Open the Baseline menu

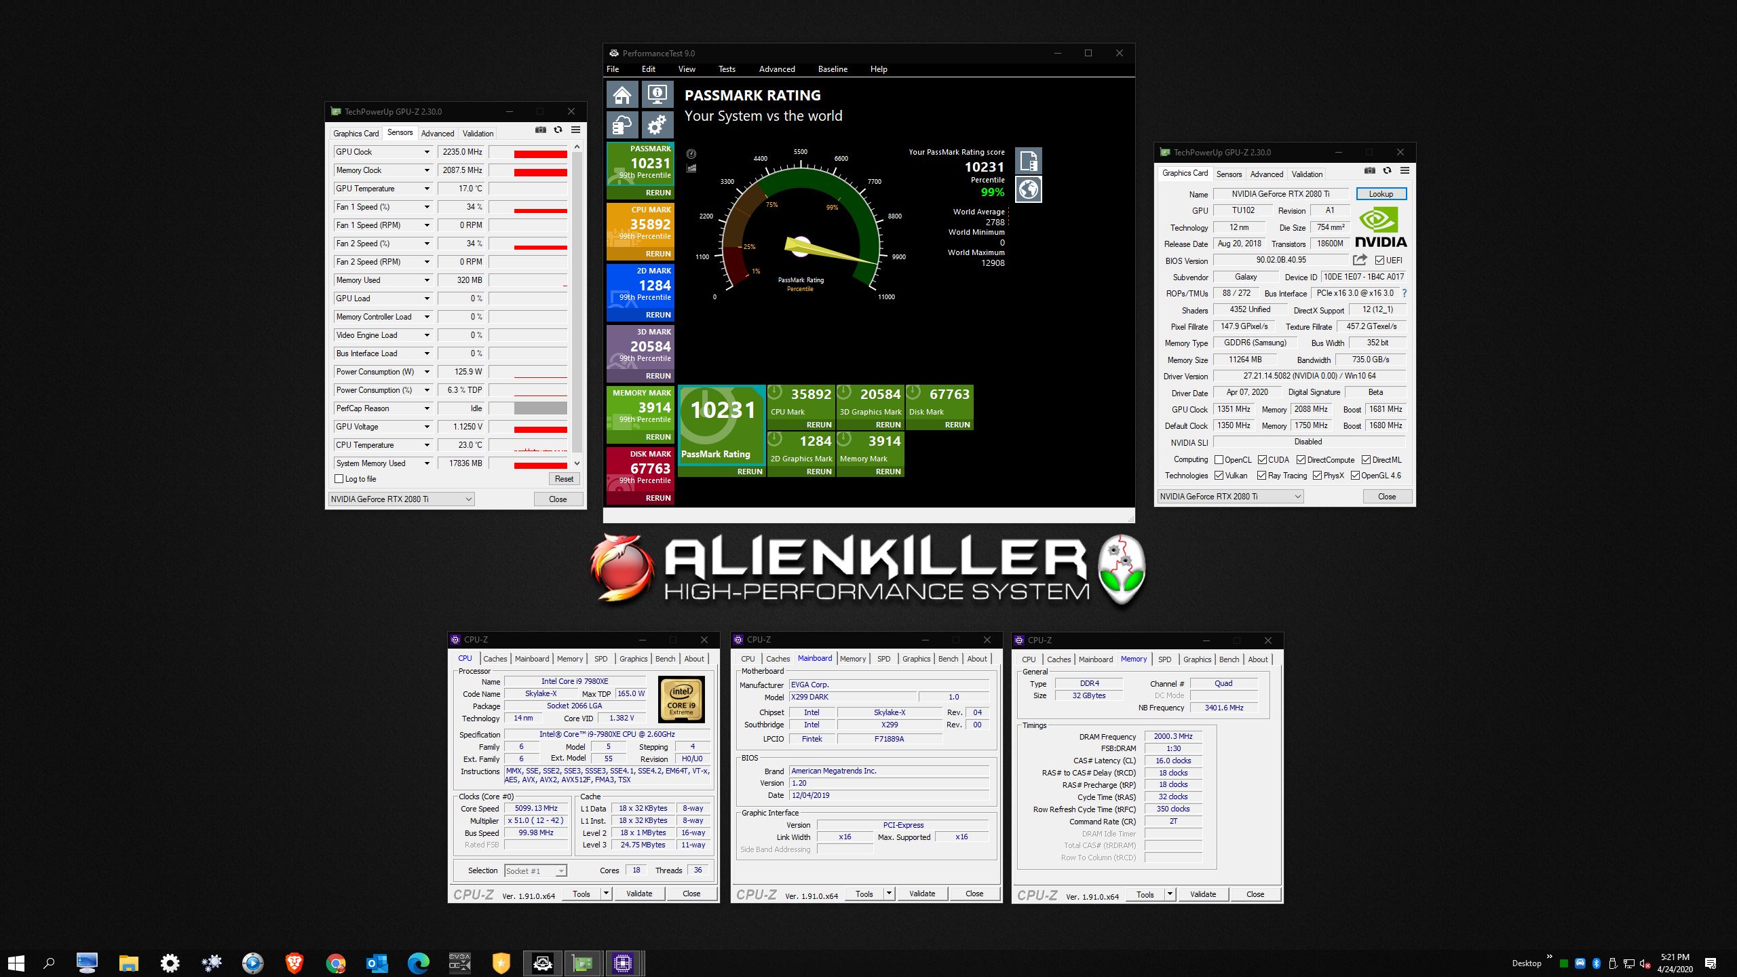832,69
